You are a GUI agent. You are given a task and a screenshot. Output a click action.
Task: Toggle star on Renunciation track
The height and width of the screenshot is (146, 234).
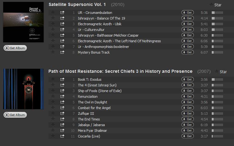tap(53, 96)
